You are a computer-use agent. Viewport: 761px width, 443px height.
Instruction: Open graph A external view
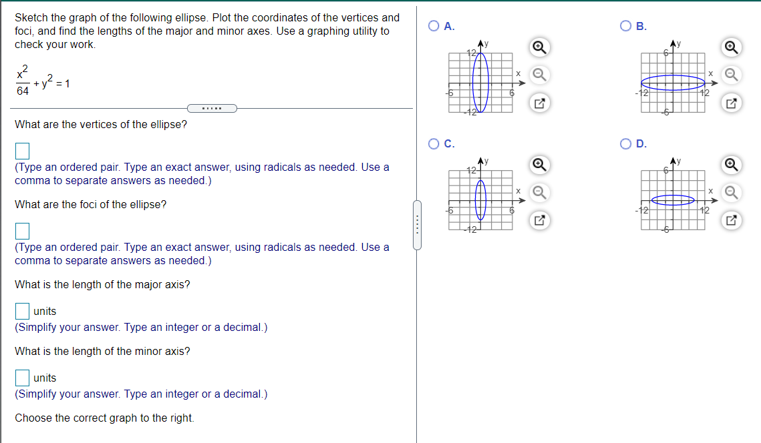click(539, 103)
